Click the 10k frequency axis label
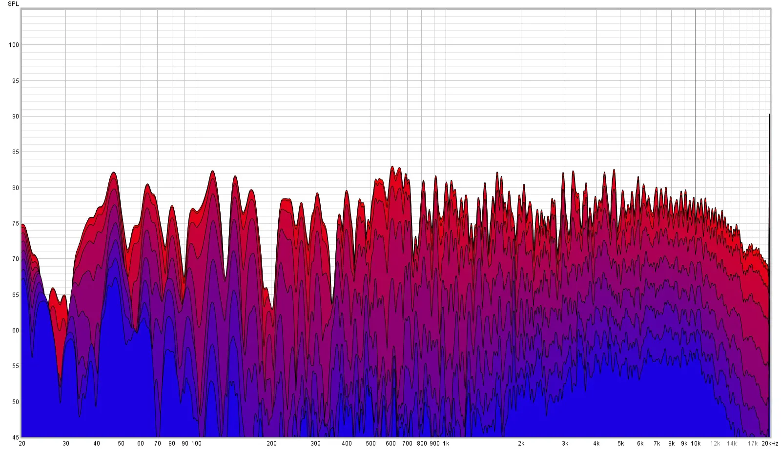Image resolution: width=781 pixels, height=449 pixels. click(x=696, y=444)
